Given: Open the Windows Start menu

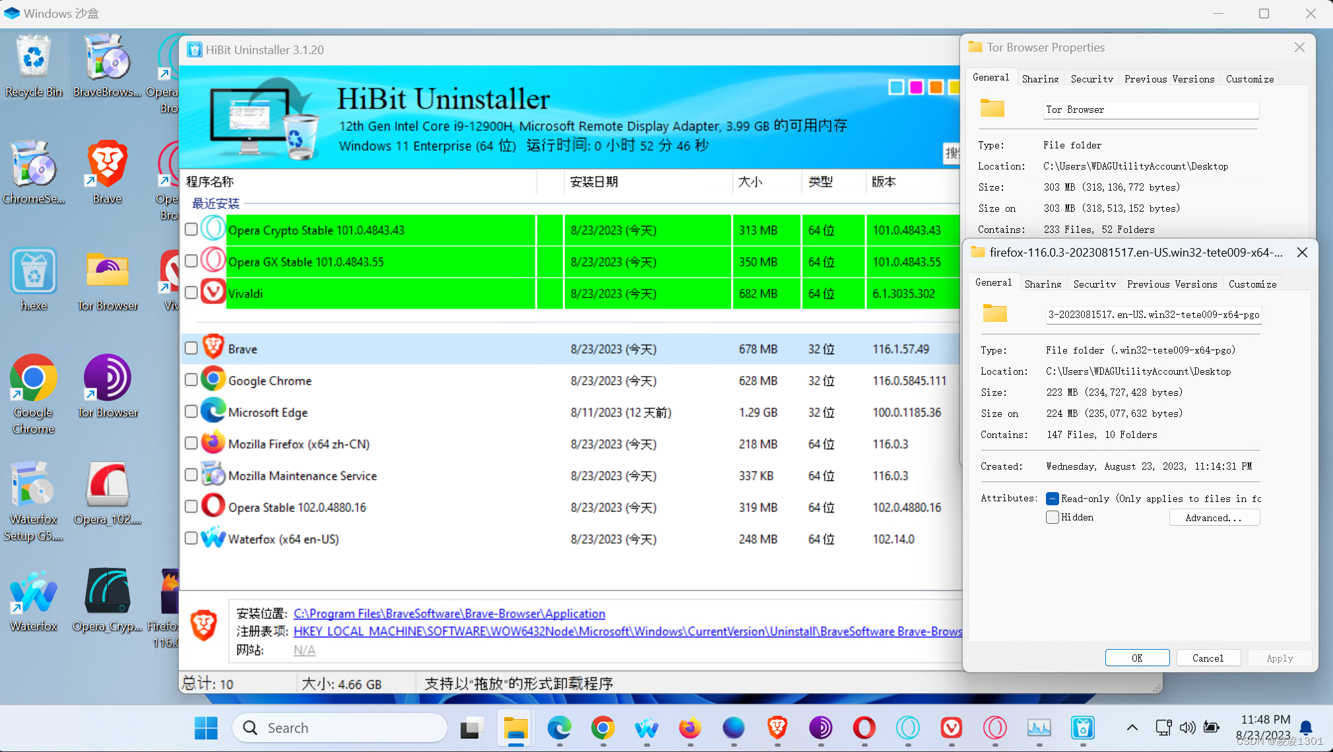Looking at the screenshot, I should pos(206,728).
